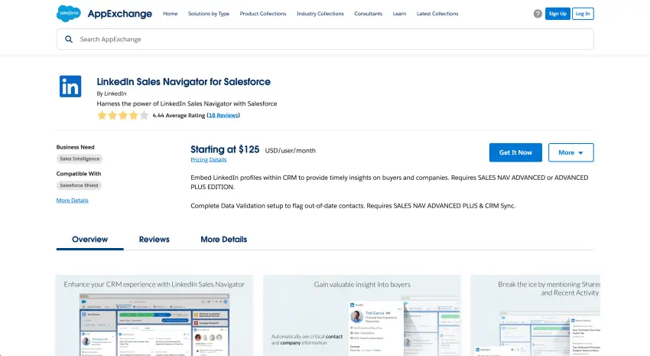Click the star rating icons
650x356 pixels.
(122, 116)
